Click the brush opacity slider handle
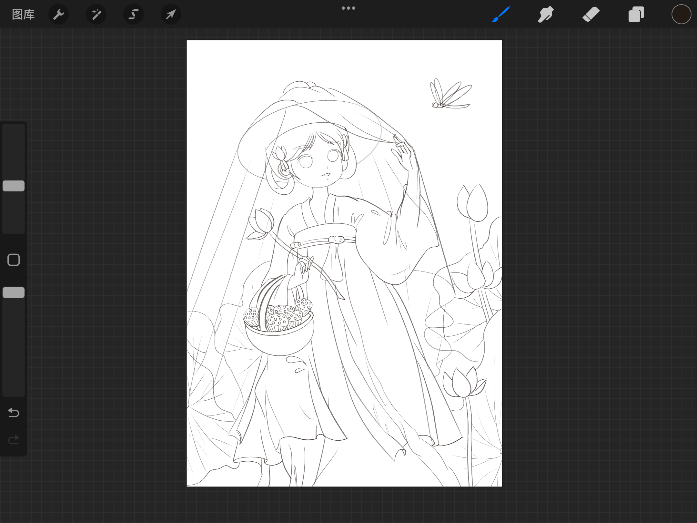The image size is (697, 523). pos(14,292)
